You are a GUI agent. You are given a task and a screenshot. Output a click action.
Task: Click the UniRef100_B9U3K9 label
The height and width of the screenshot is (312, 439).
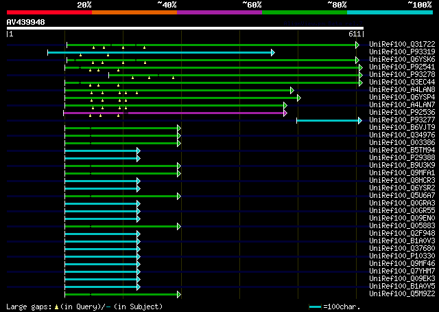click(x=402, y=165)
